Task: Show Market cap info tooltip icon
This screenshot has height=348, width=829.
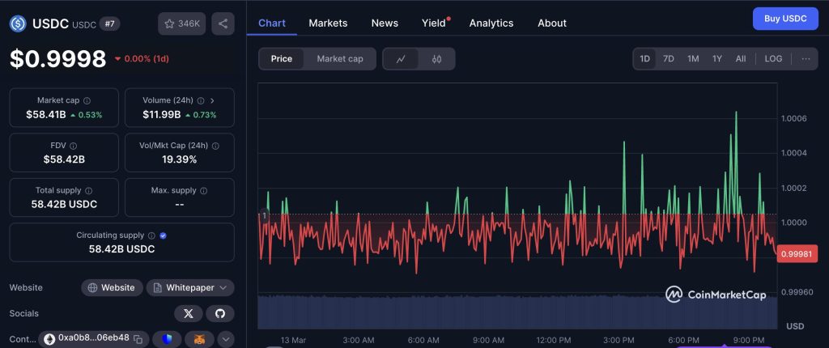Action: [x=87, y=100]
